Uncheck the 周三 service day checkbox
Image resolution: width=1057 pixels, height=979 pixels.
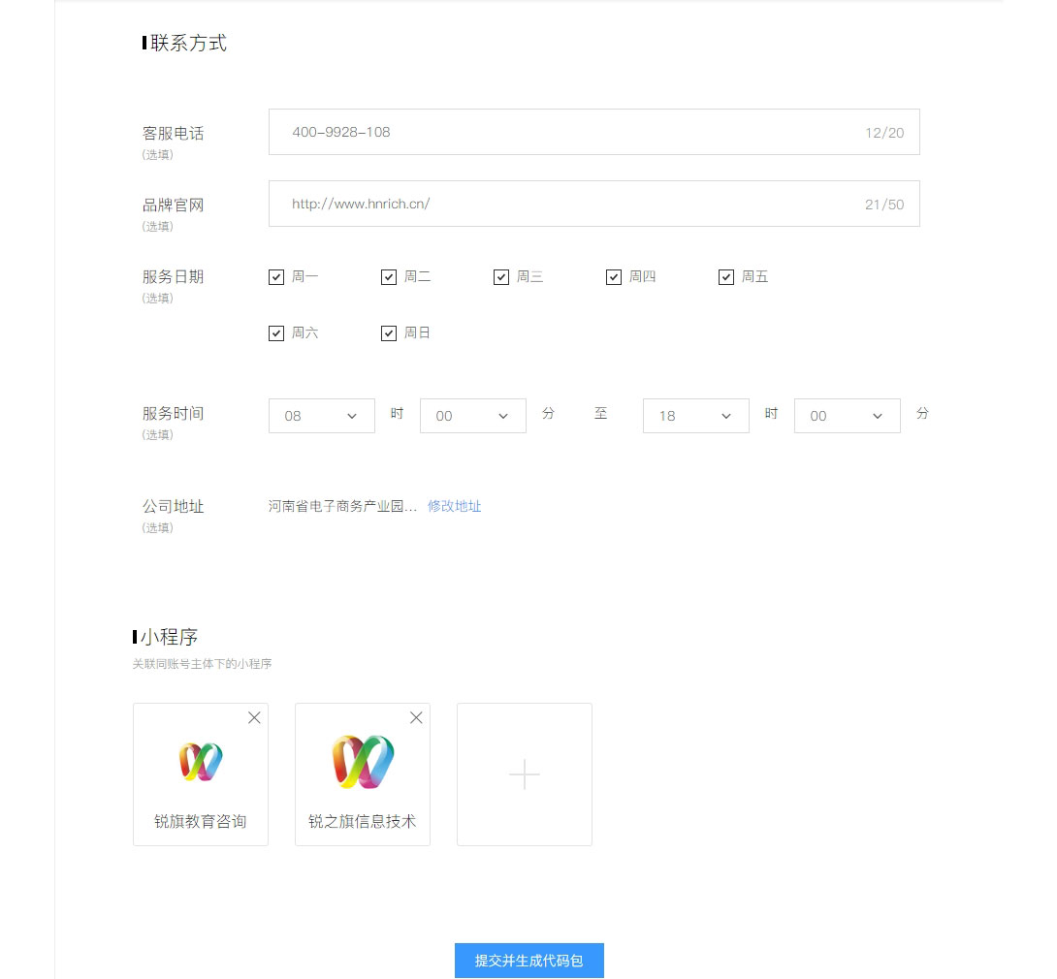(501, 276)
